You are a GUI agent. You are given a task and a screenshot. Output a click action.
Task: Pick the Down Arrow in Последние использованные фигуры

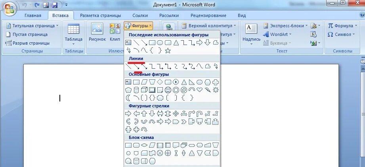click(x=208, y=43)
